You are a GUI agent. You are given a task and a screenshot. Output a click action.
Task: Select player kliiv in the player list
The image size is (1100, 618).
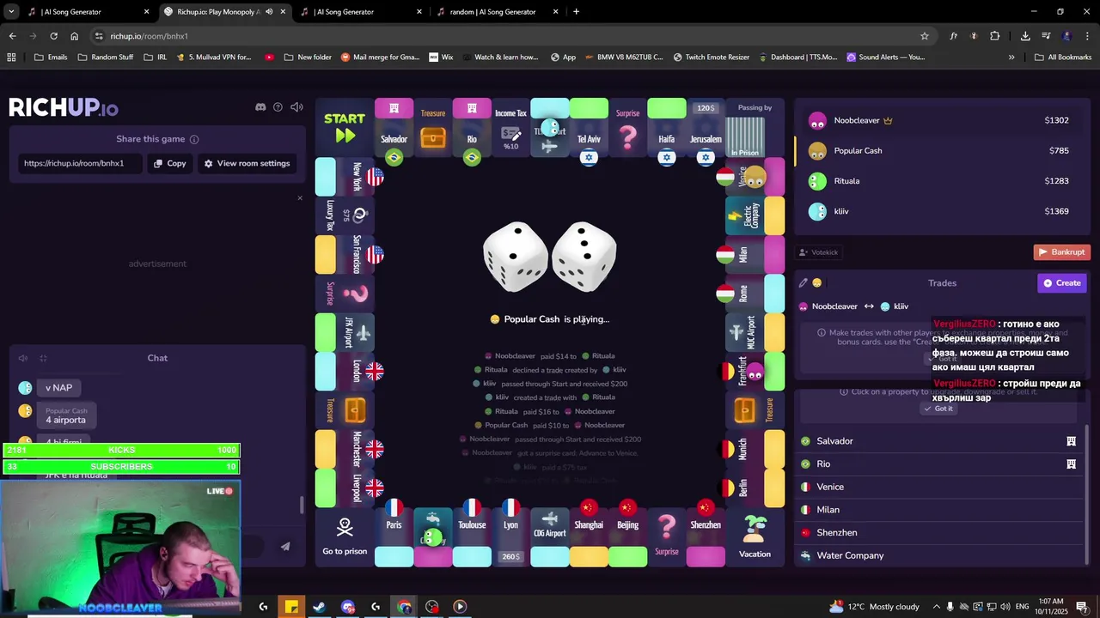[943, 211]
